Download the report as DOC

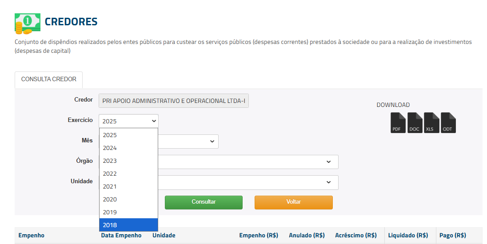point(415,123)
